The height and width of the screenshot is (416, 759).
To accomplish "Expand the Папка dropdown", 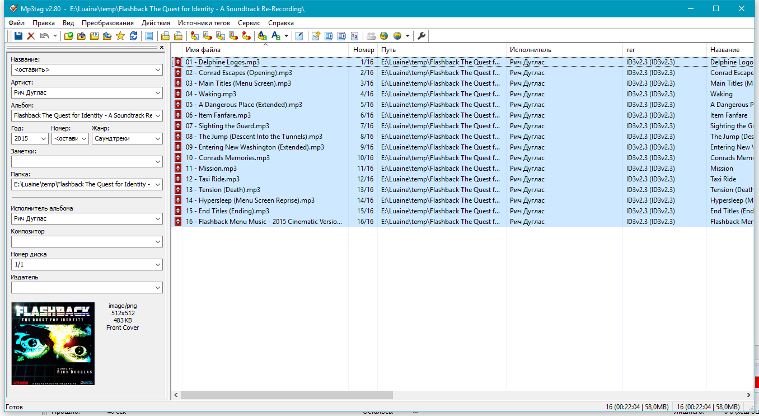I will point(157,184).
